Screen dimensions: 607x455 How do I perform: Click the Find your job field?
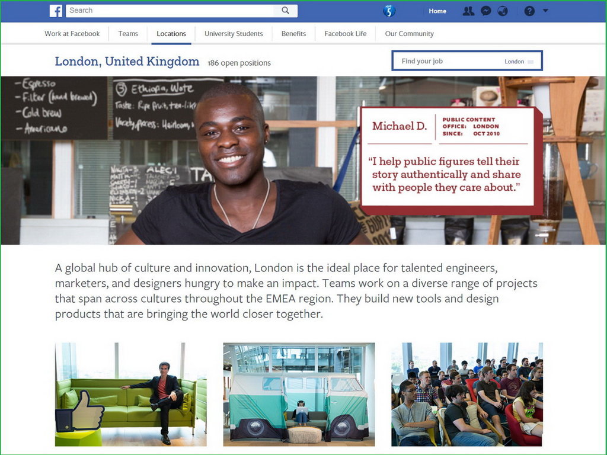coord(467,61)
